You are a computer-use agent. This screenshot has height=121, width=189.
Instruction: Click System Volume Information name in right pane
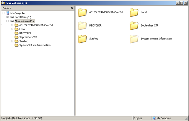[156, 39]
